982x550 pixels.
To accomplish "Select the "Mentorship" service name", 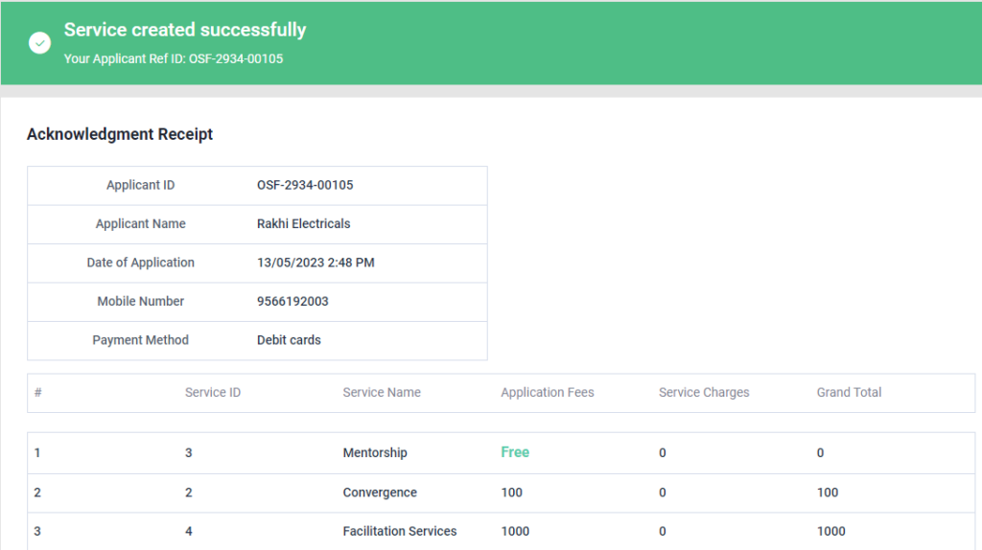I will (x=375, y=452).
